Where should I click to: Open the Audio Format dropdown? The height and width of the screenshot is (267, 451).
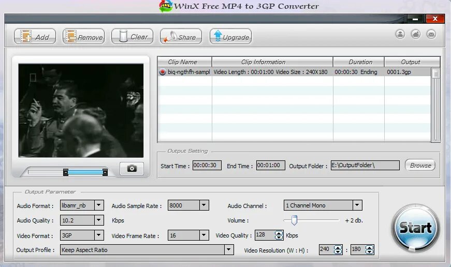[99, 205]
